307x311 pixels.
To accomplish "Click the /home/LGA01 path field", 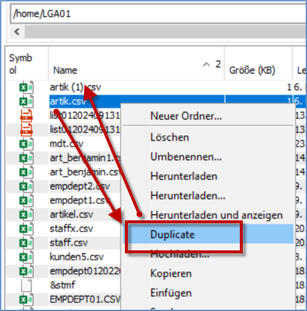I will coord(158,14).
